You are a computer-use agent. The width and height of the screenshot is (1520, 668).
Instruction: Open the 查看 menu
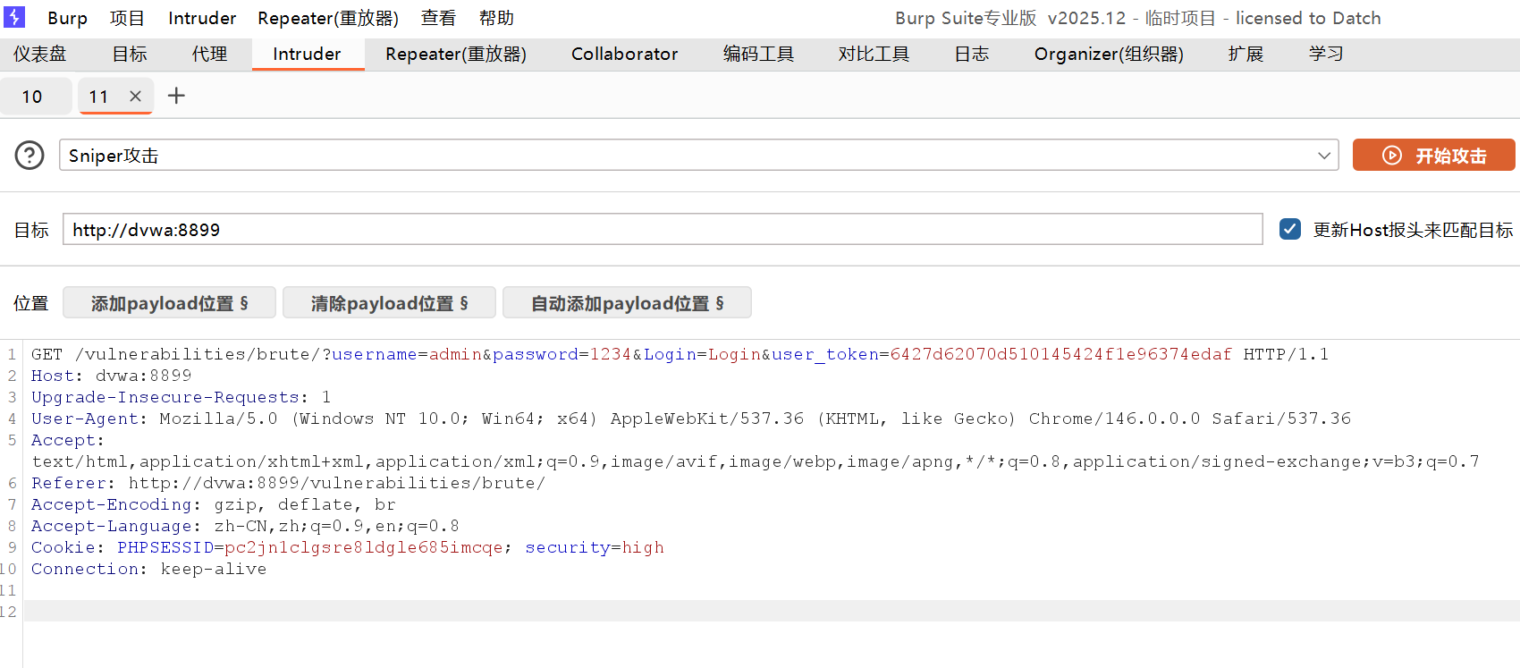[x=438, y=18]
